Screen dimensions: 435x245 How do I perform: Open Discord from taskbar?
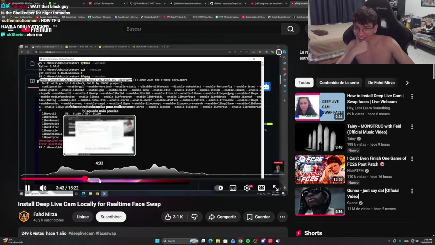coord(263,241)
